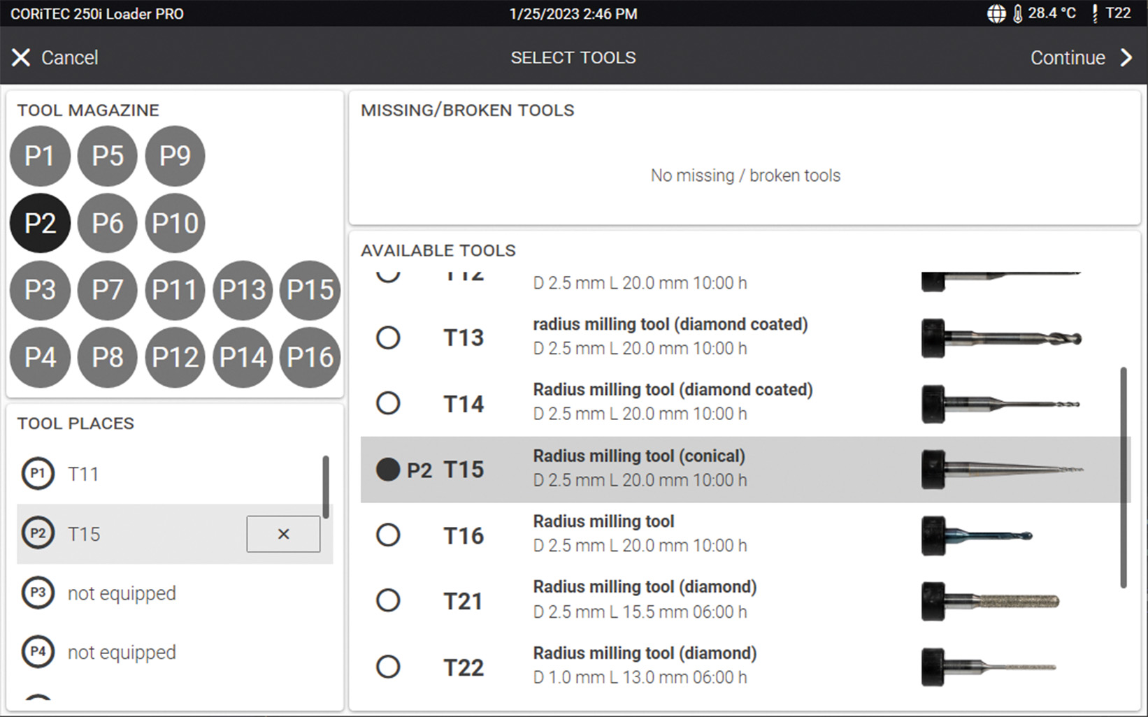The width and height of the screenshot is (1148, 717).
Task: Cancel the tool selection
Action: coord(55,58)
